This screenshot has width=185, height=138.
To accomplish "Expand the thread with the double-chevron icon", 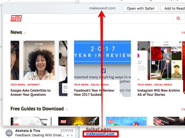I will [x=72, y=135].
